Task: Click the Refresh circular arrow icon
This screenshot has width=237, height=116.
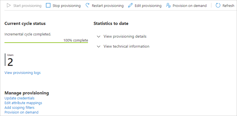Action: [x=218, y=6]
